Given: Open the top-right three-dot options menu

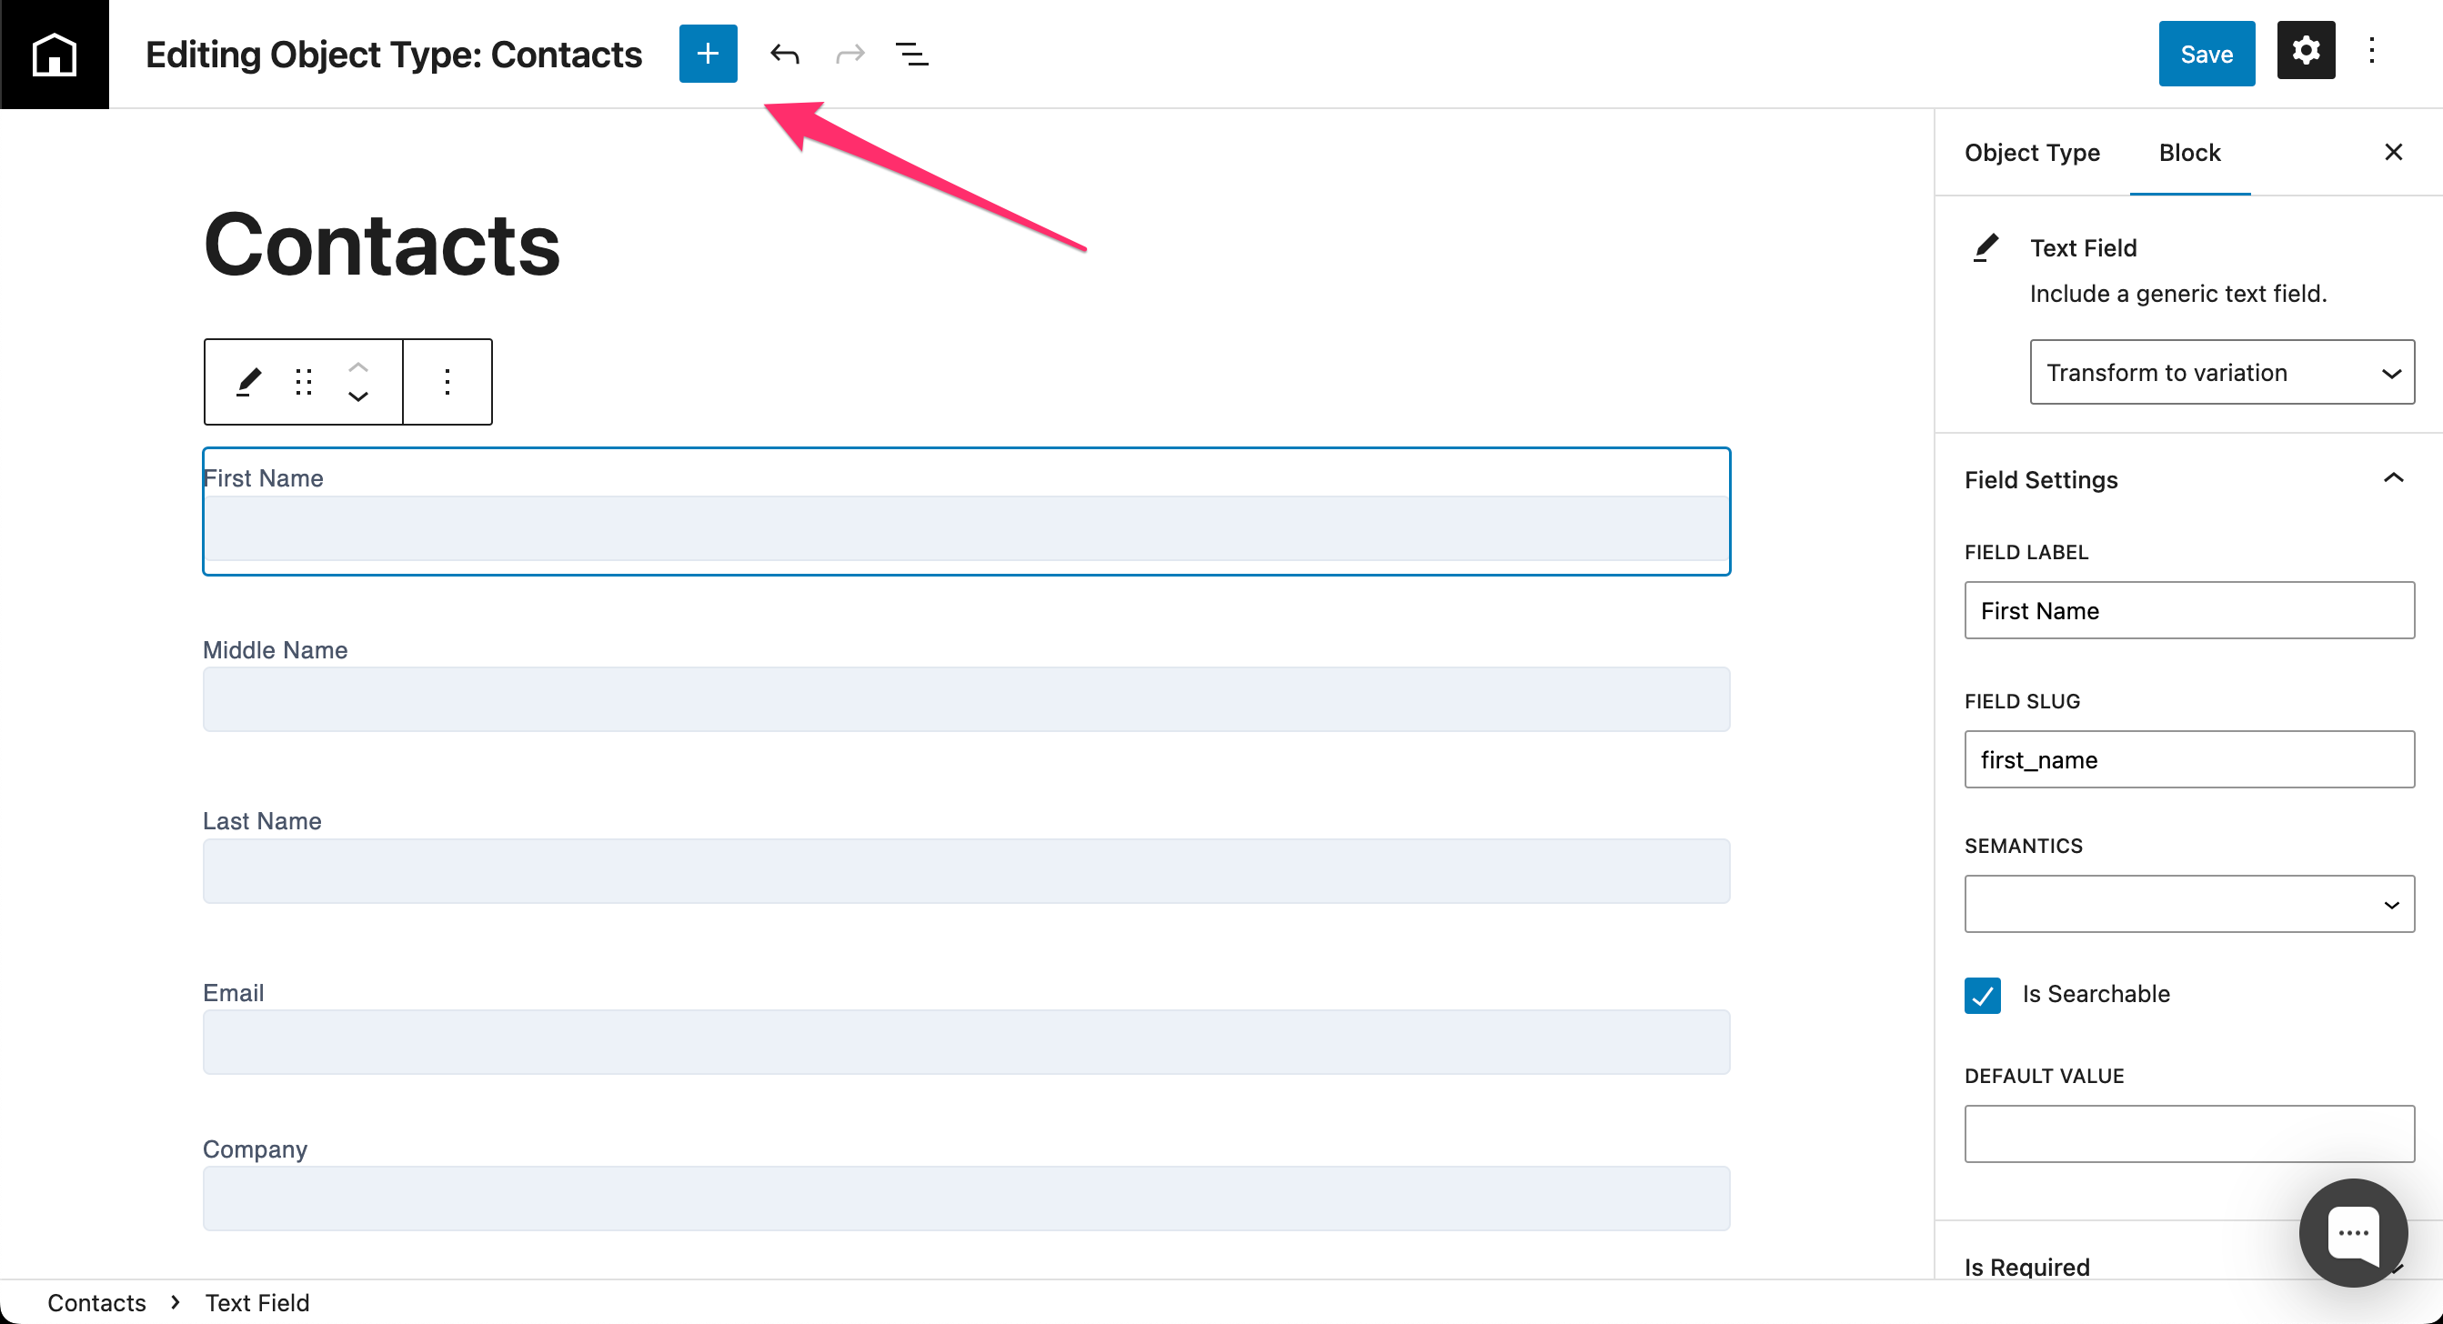Looking at the screenshot, I should (x=2371, y=51).
